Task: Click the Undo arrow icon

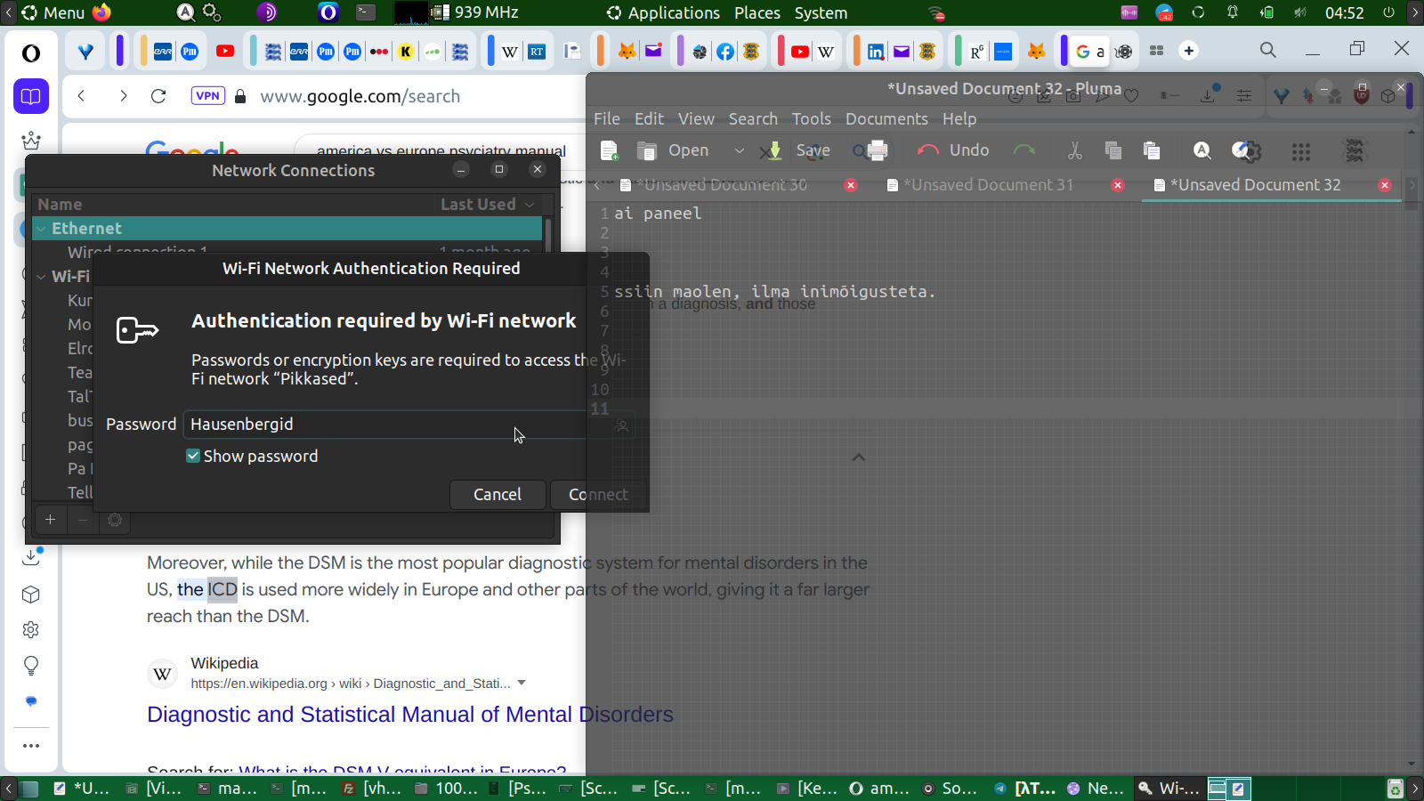Action: 928,150
